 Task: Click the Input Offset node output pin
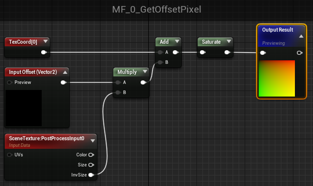click(63, 82)
